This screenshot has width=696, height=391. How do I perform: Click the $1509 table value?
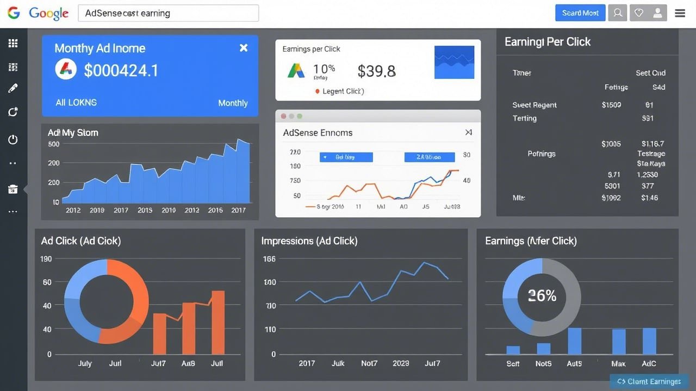(611, 105)
